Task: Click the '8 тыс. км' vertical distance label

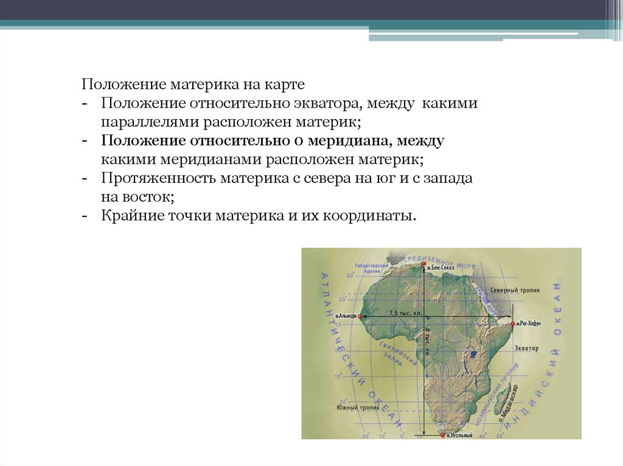Action: pos(428,341)
